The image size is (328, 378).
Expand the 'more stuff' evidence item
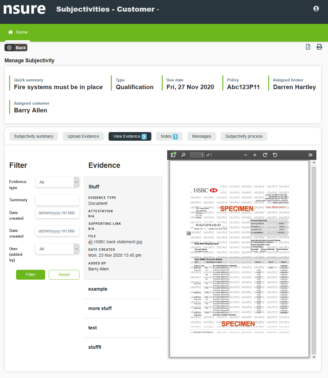click(x=100, y=308)
